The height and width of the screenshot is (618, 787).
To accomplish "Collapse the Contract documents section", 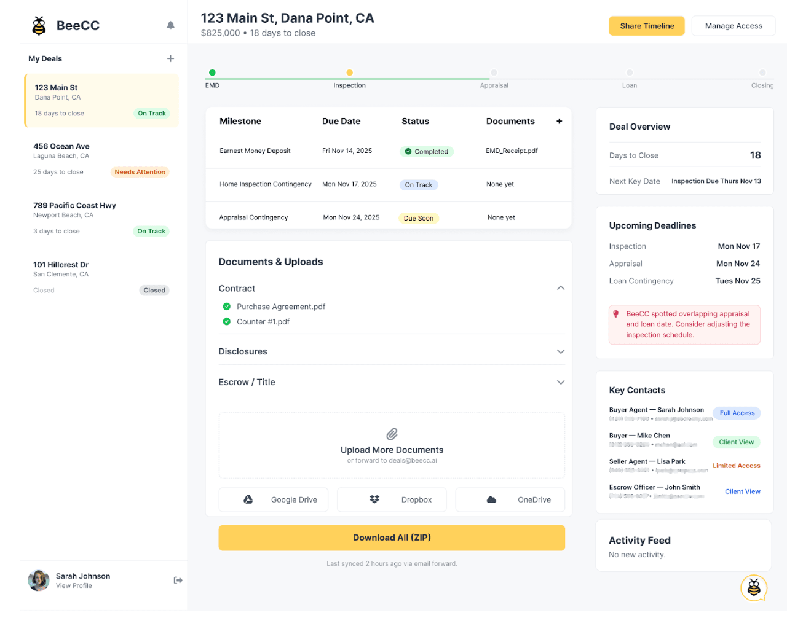I will tap(560, 287).
